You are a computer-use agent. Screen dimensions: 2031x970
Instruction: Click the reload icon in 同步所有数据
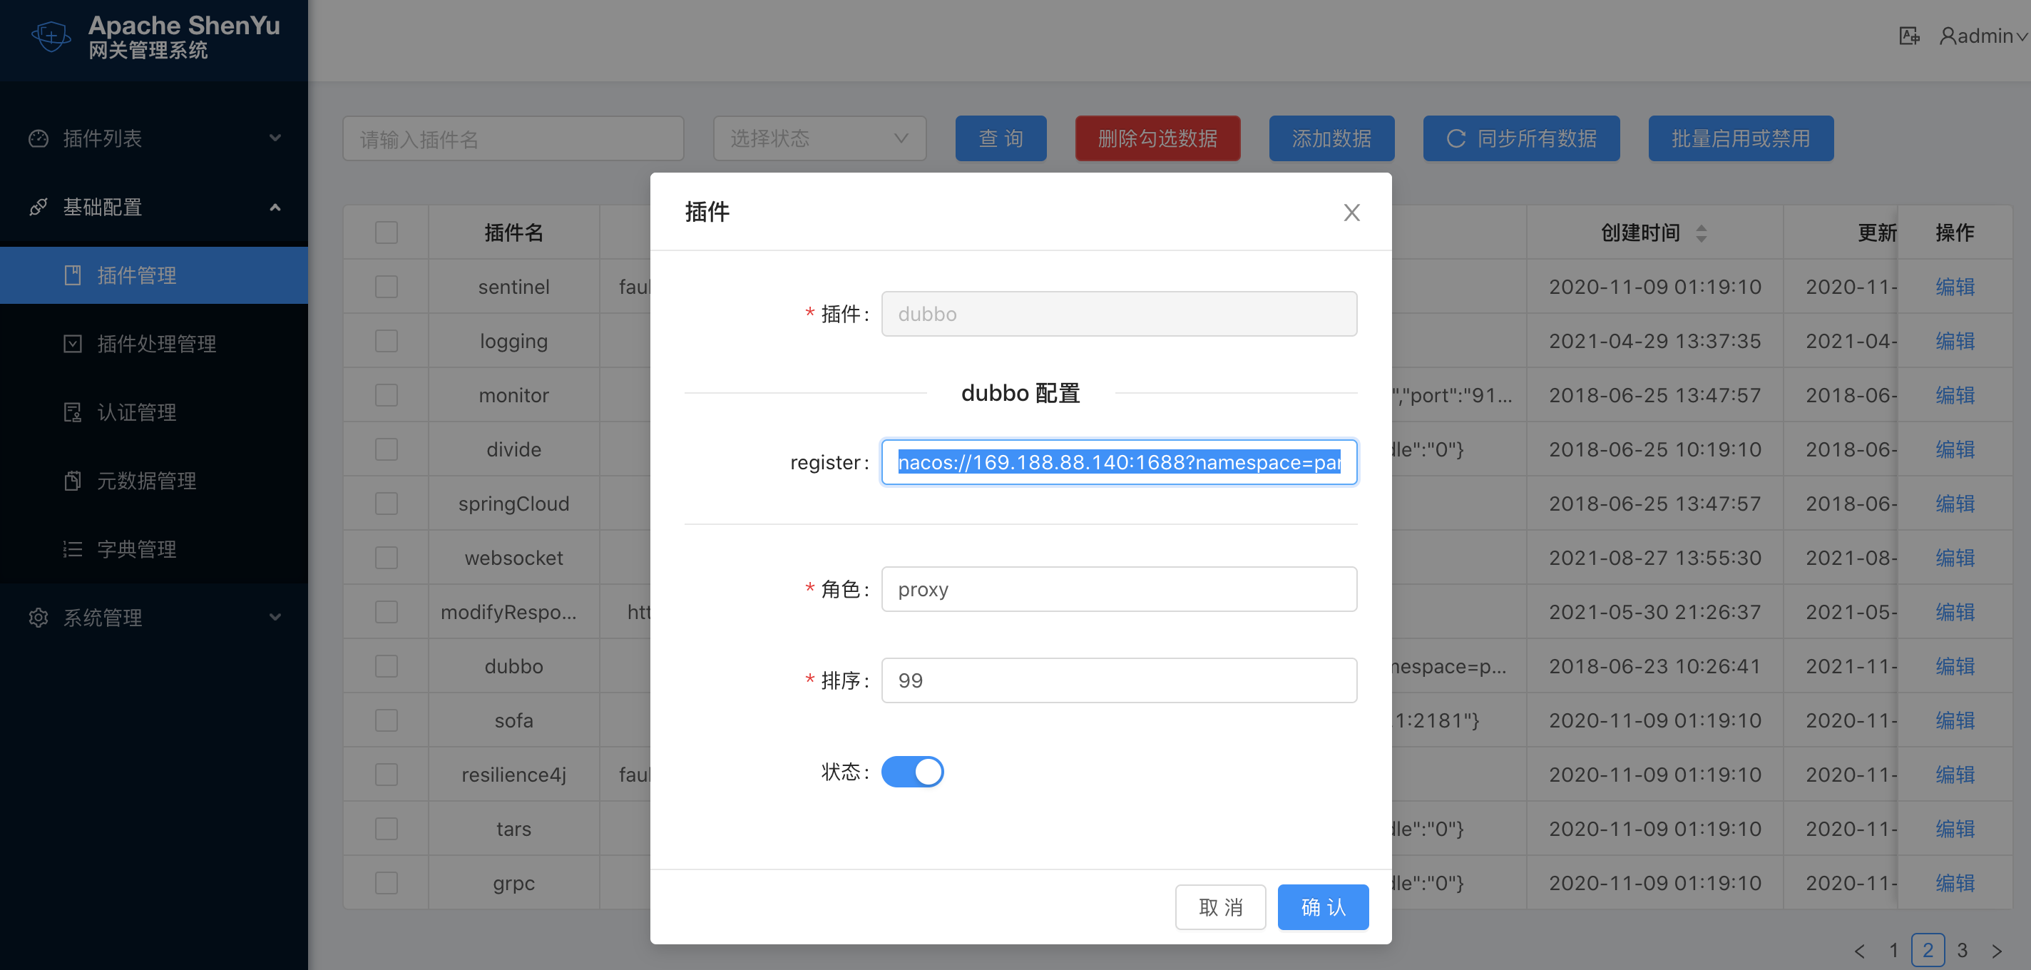click(x=1456, y=139)
